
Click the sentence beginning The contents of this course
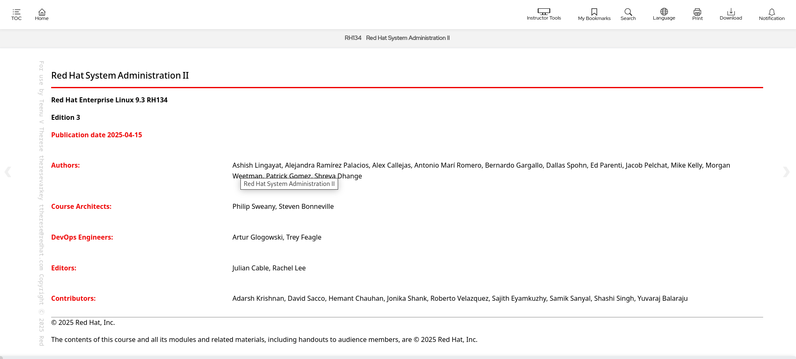pyautogui.click(x=264, y=339)
